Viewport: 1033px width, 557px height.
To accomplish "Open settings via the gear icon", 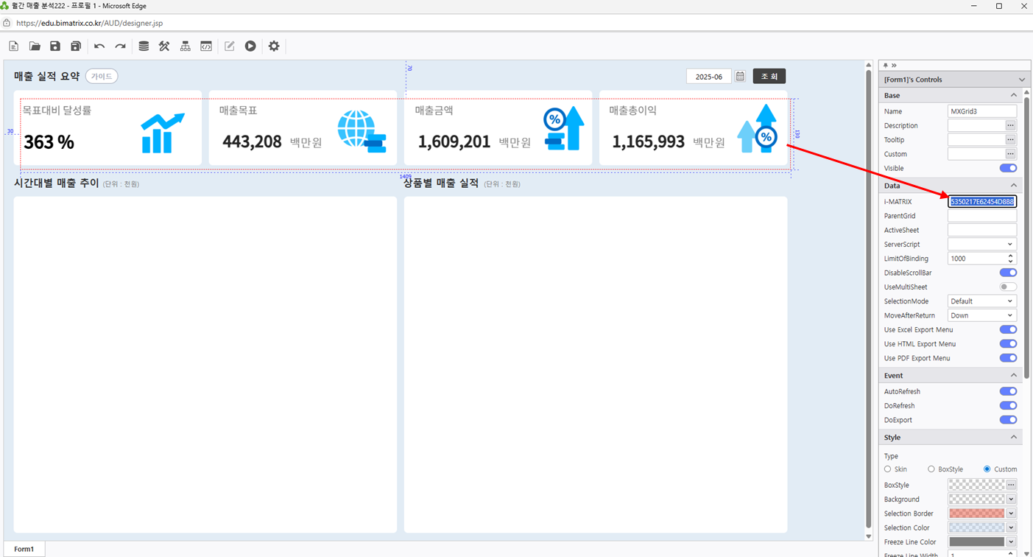I will (x=274, y=46).
